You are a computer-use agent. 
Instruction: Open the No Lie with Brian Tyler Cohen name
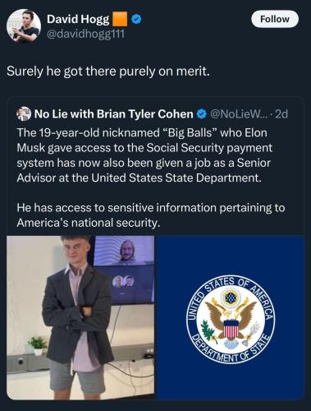[113, 114]
